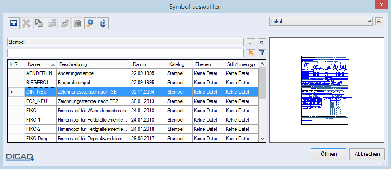
Task: Open the Lokal dropdown
Action: point(321,22)
